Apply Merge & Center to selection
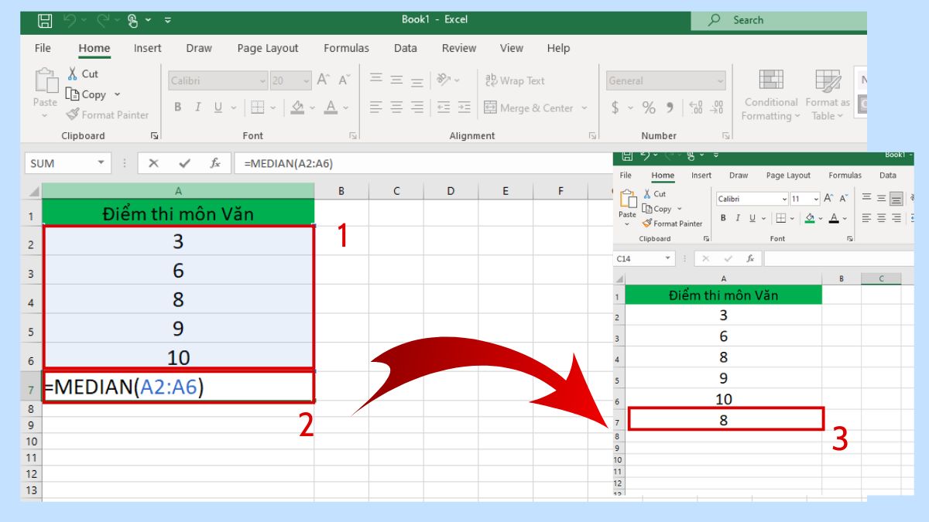 [x=534, y=107]
